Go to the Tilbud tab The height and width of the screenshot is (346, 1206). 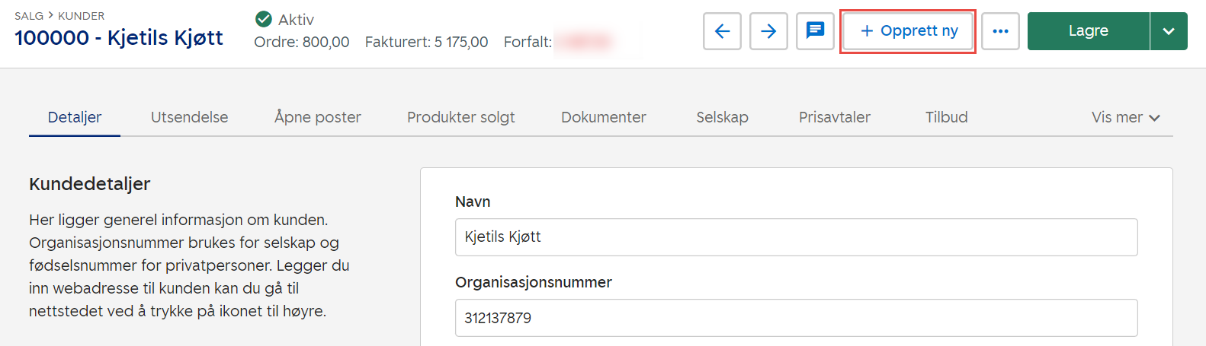(946, 117)
